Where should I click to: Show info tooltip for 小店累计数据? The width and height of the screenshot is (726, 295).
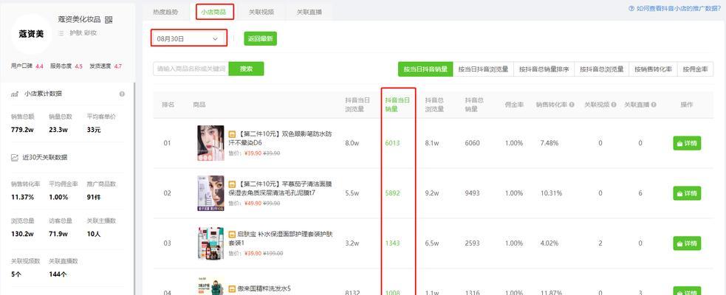[x=122, y=94]
